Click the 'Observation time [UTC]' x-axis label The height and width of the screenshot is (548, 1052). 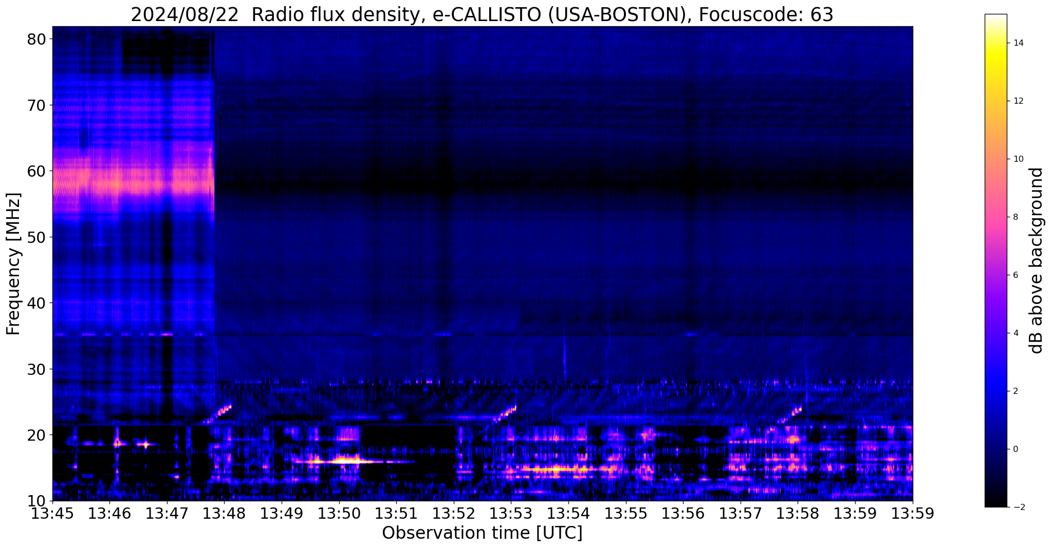coord(482,533)
